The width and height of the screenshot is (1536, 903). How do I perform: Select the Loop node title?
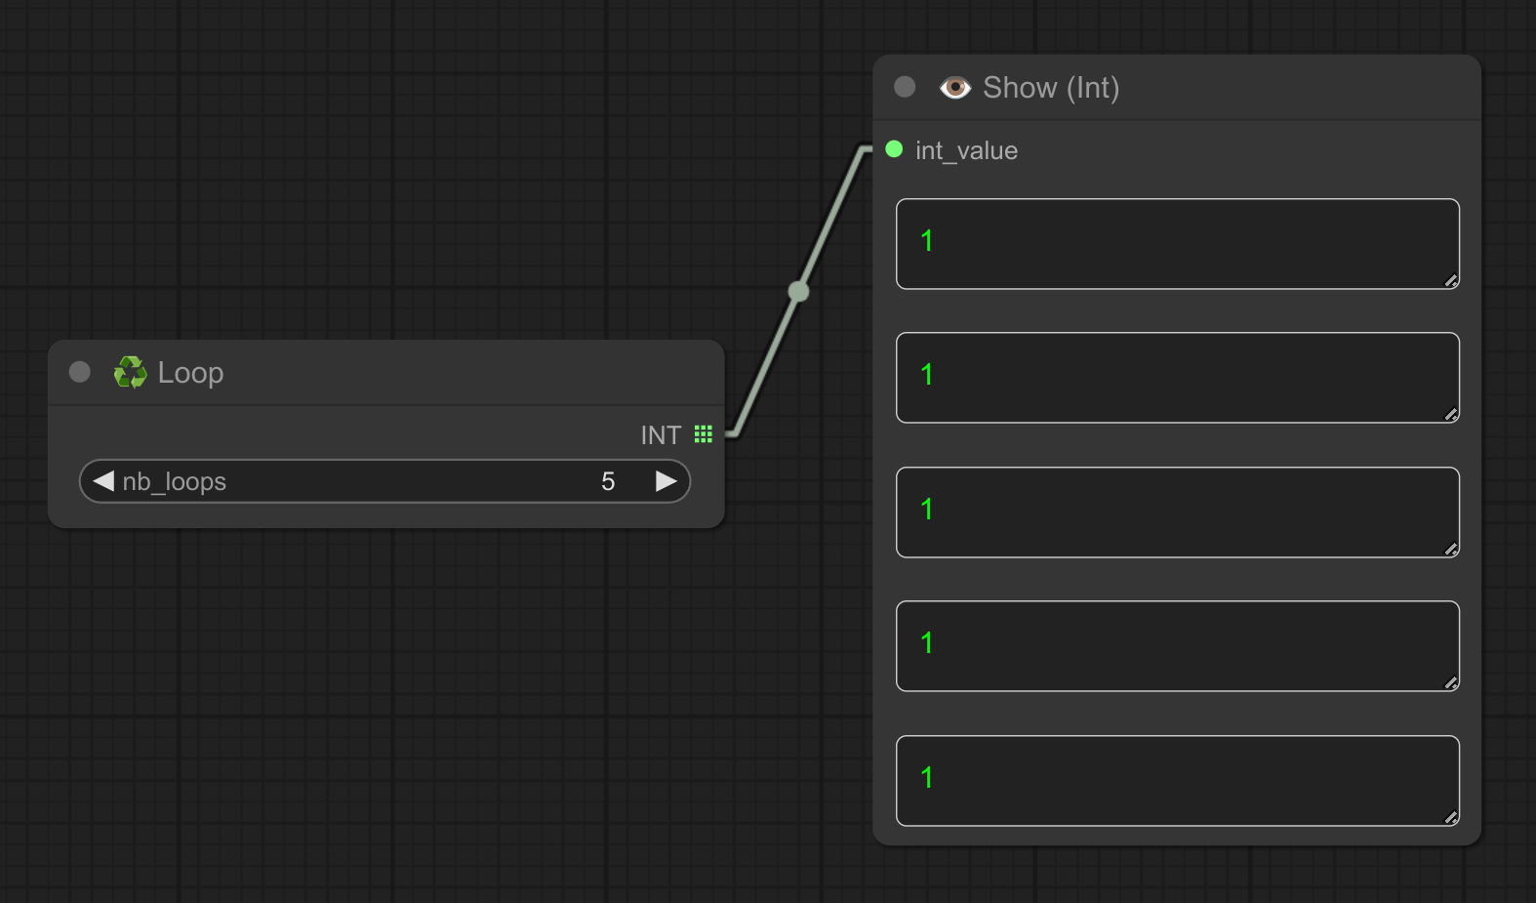(x=190, y=373)
